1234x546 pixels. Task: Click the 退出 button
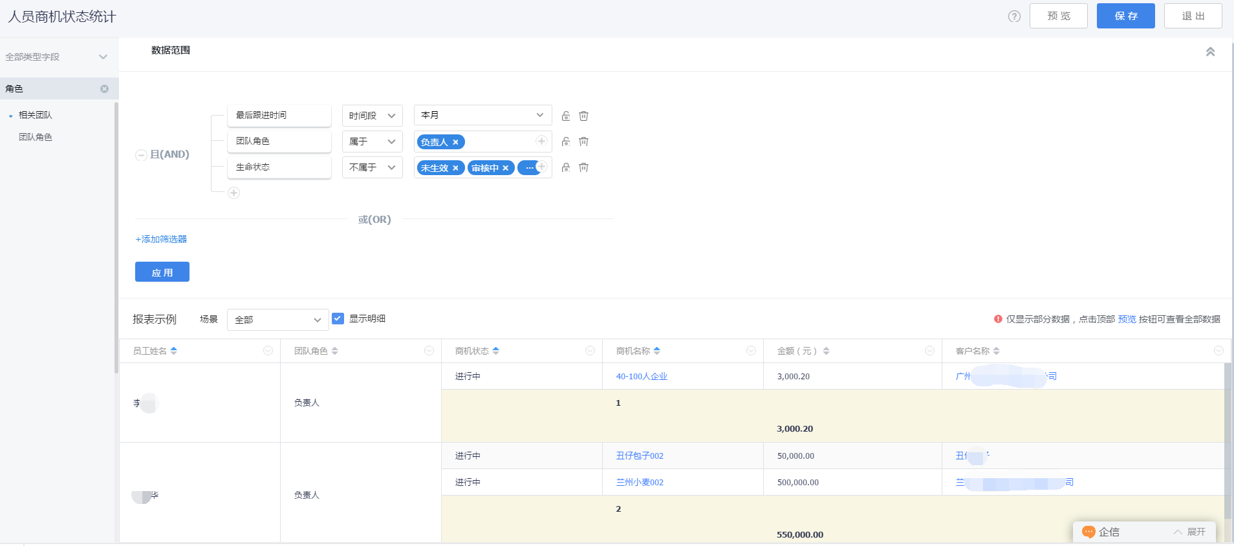coord(1193,16)
